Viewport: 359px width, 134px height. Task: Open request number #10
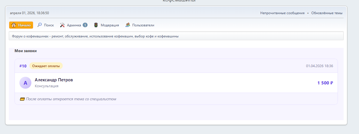[23, 66]
